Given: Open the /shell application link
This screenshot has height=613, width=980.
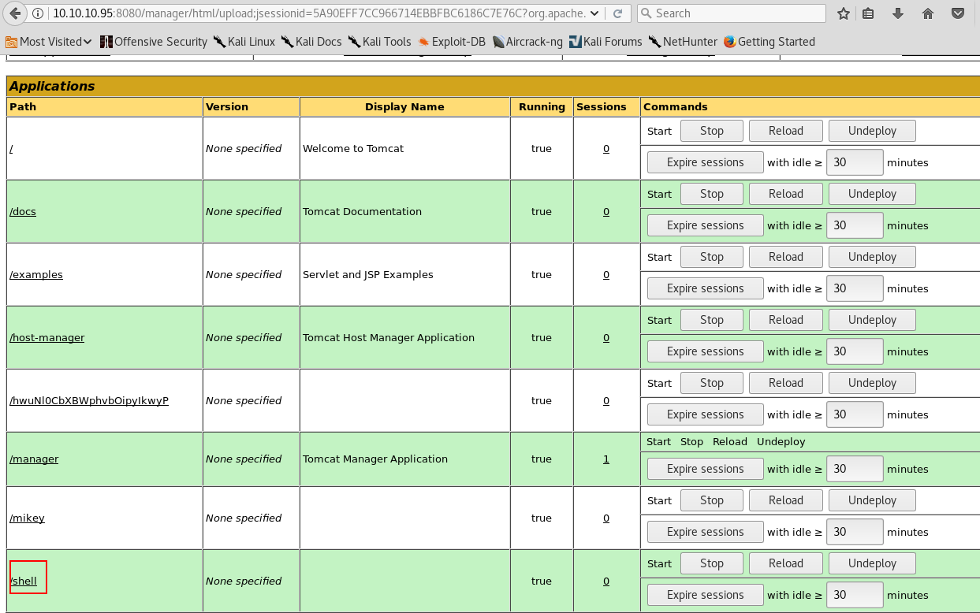Looking at the screenshot, I should 24,581.
